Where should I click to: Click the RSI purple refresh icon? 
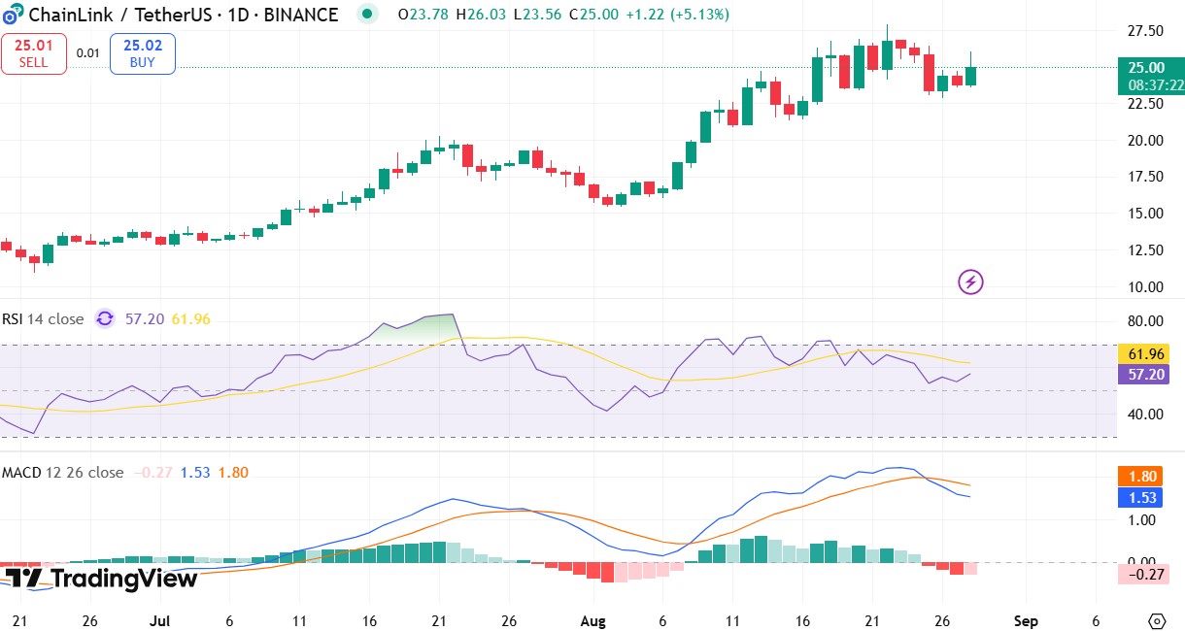tap(105, 318)
